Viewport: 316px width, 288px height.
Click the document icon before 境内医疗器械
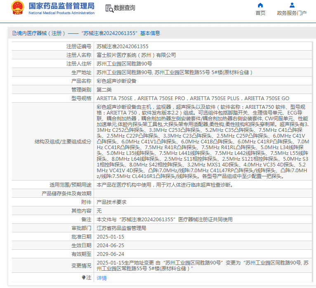coord(14,33)
